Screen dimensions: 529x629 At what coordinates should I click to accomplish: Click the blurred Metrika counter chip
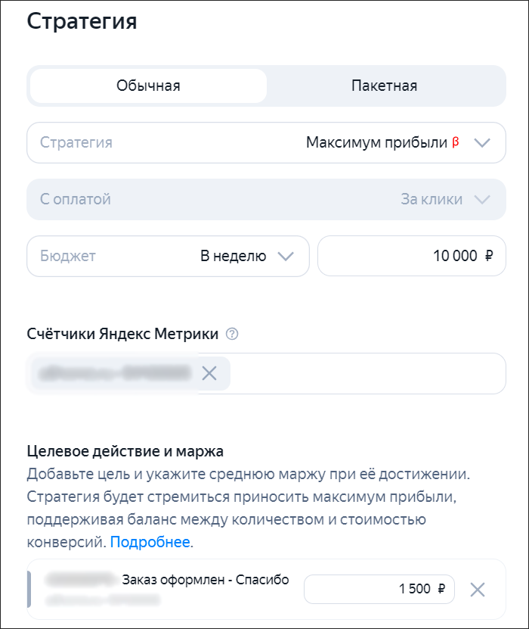tap(113, 373)
